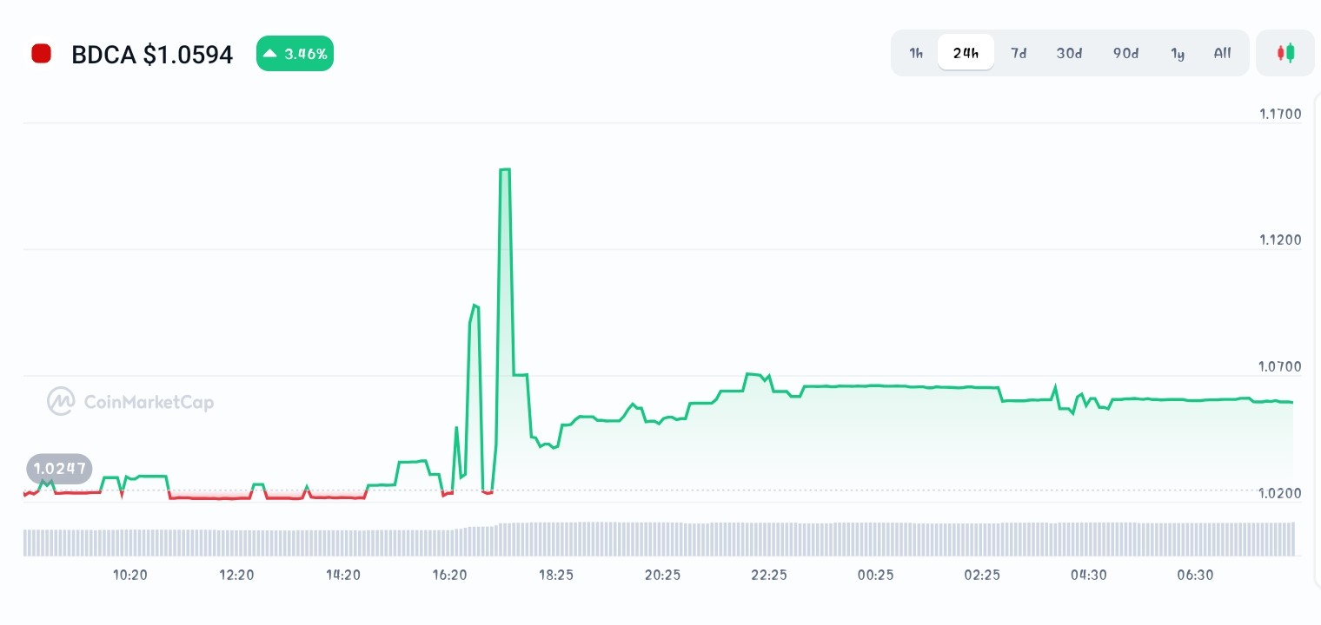Switch chart to the 7d range

pyautogui.click(x=1019, y=53)
